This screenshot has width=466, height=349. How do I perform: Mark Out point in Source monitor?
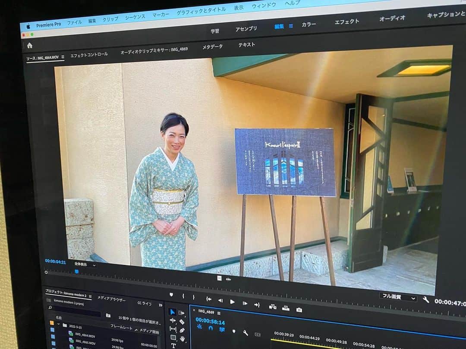[193, 297]
